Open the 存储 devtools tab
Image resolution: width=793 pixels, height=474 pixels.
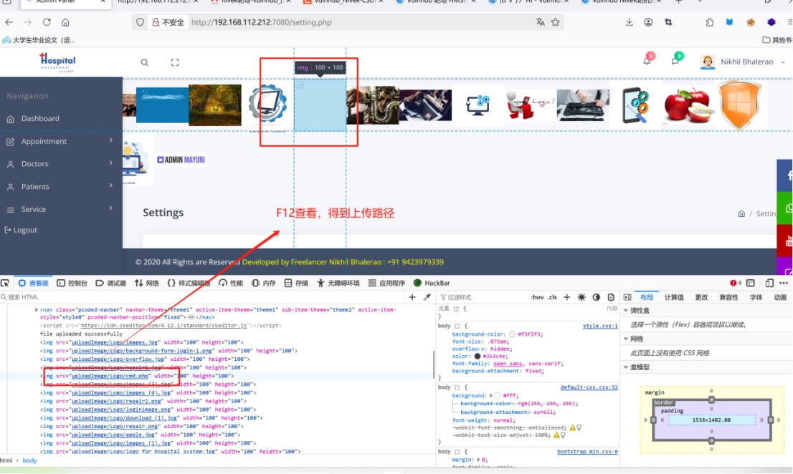coord(296,284)
